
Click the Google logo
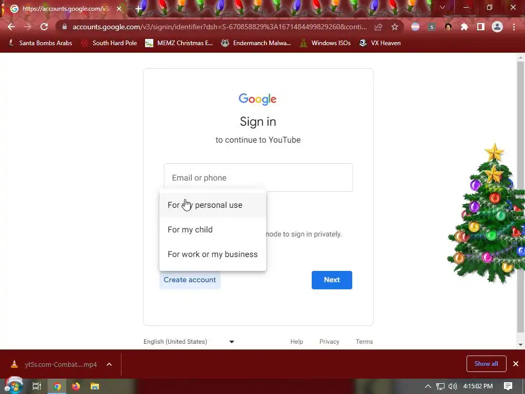257,99
